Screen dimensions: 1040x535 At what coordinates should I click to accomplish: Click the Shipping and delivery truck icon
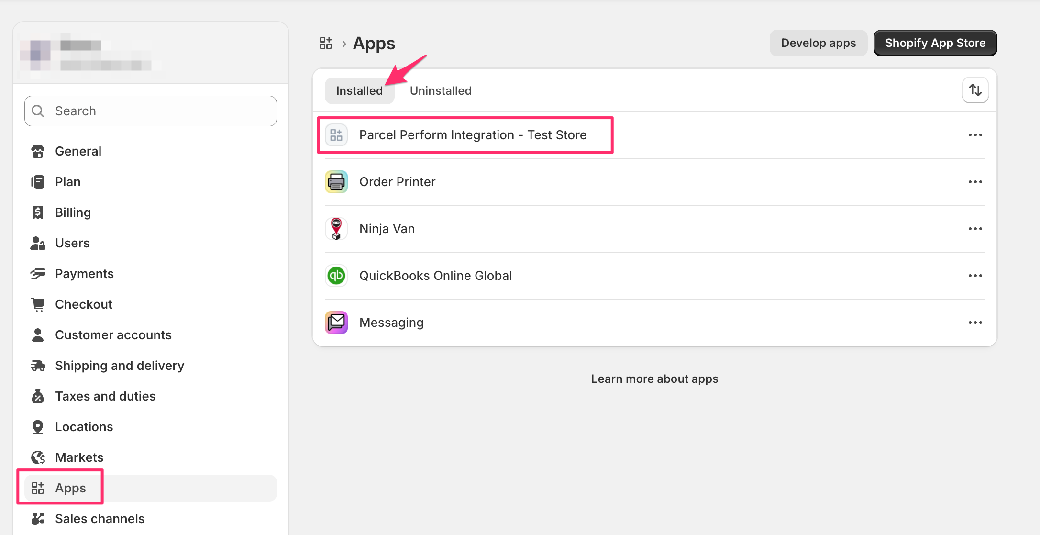click(x=38, y=366)
